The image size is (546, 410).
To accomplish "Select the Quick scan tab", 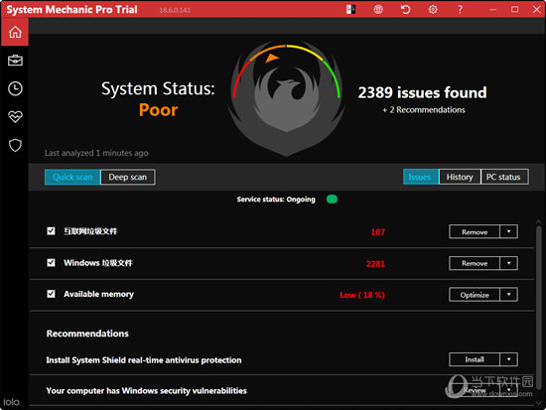I will coord(72,177).
